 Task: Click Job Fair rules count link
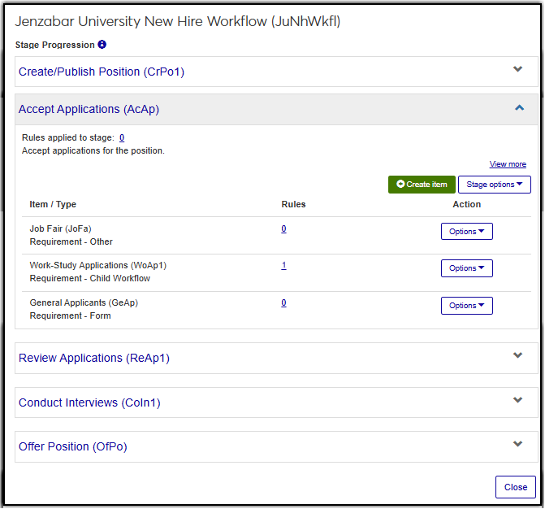283,229
